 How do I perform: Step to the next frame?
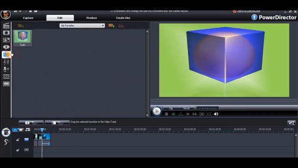[188, 114]
